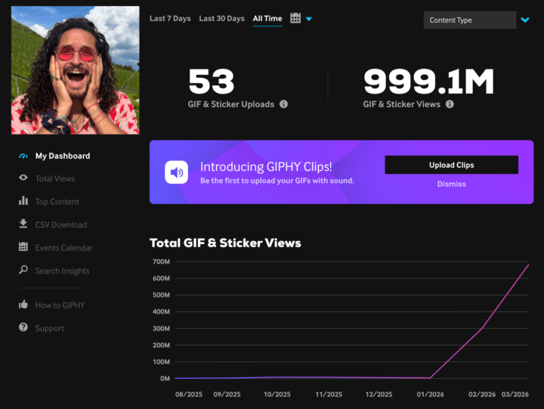
Task: Click the speaker icon in Clips banner
Action: [176, 172]
